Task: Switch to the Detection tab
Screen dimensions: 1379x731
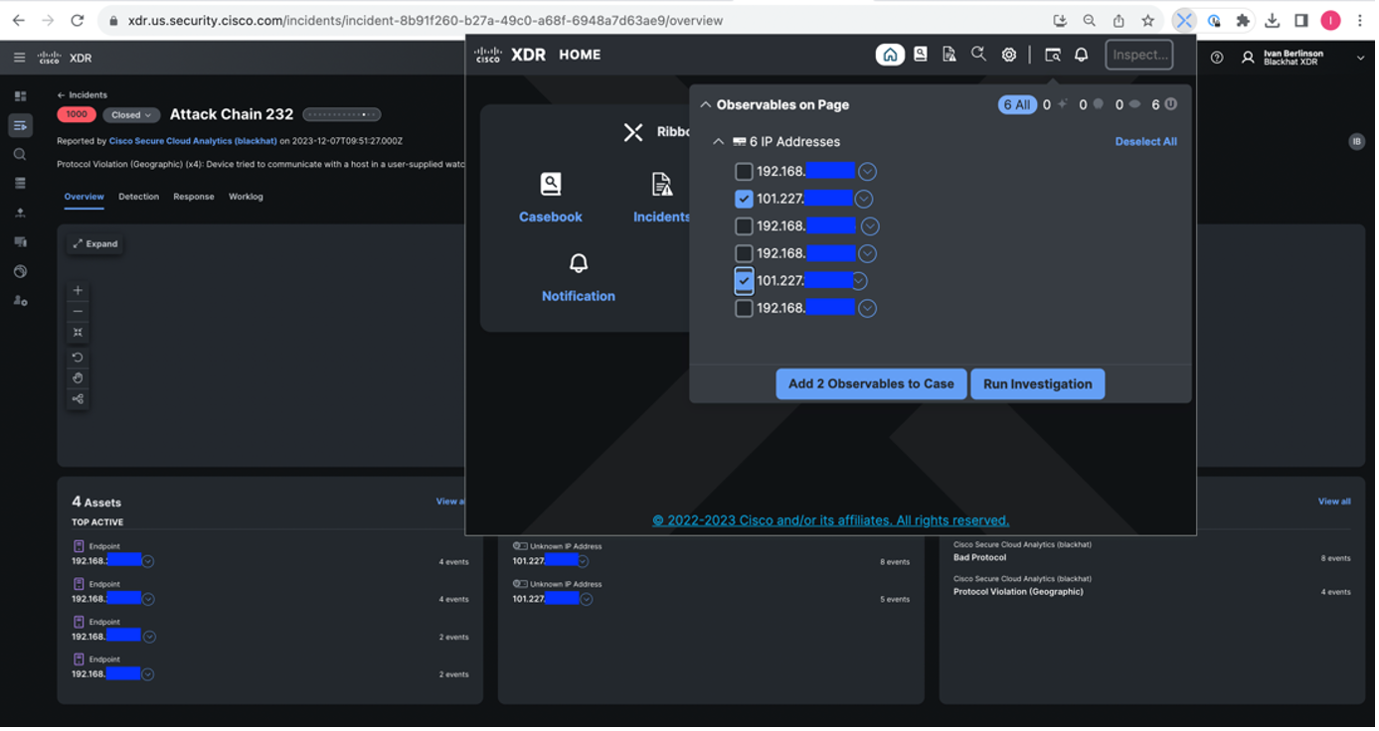Action: tap(139, 197)
